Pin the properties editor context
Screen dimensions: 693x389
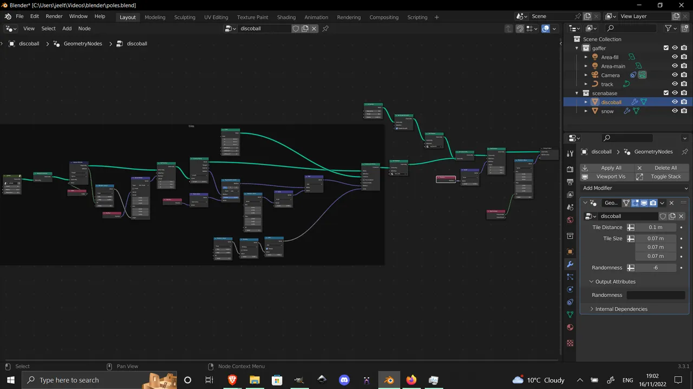point(684,152)
